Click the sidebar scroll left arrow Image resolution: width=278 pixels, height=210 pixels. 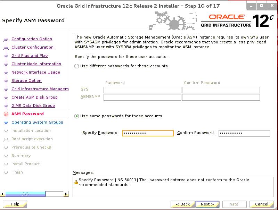tap(2, 194)
